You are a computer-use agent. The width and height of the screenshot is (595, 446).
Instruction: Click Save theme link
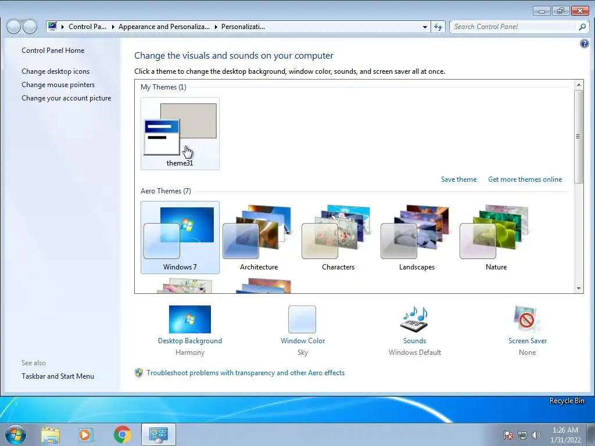[x=459, y=179]
